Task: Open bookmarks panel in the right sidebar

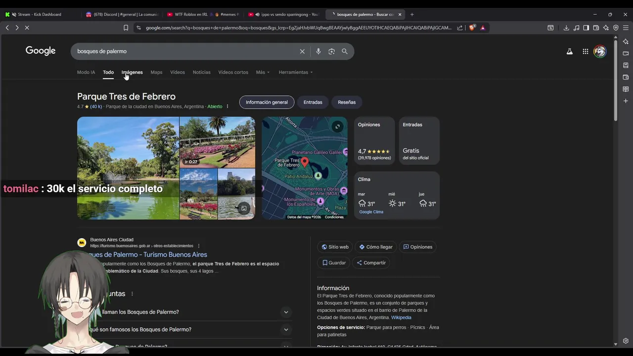Action: coord(626,65)
